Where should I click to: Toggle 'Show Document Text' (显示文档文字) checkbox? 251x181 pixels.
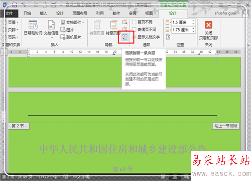134,37
